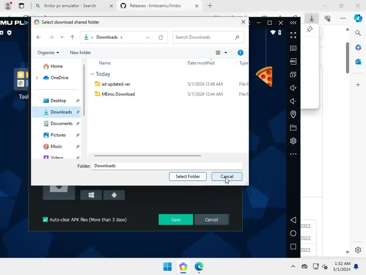Select the ad updated ver folder
Image resolution: width=366 pixels, height=275 pixels.
(116, 84)
